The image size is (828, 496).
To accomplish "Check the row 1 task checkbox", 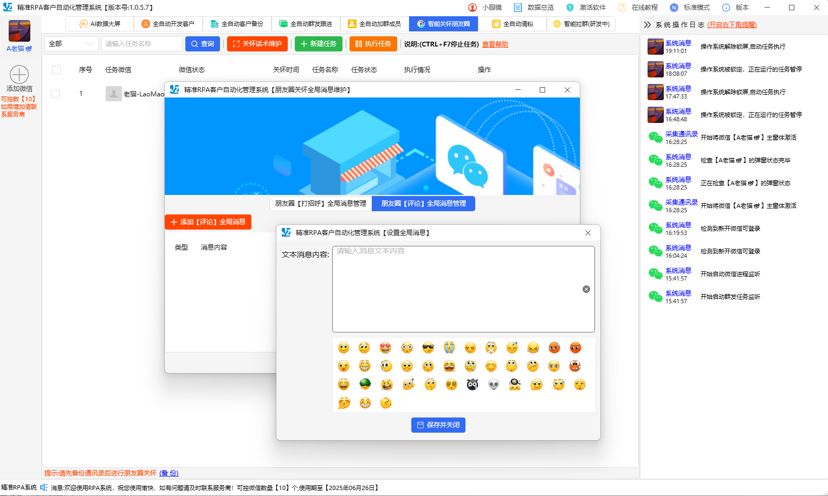I will pos(55,94).
